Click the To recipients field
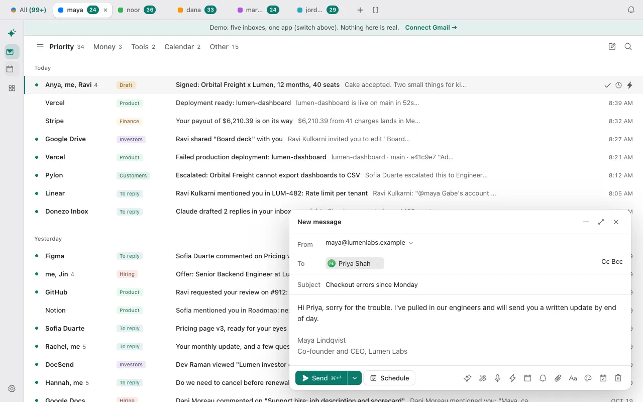Screen dimensions: 643x402 pyautogui.click(x=460, y=263)
